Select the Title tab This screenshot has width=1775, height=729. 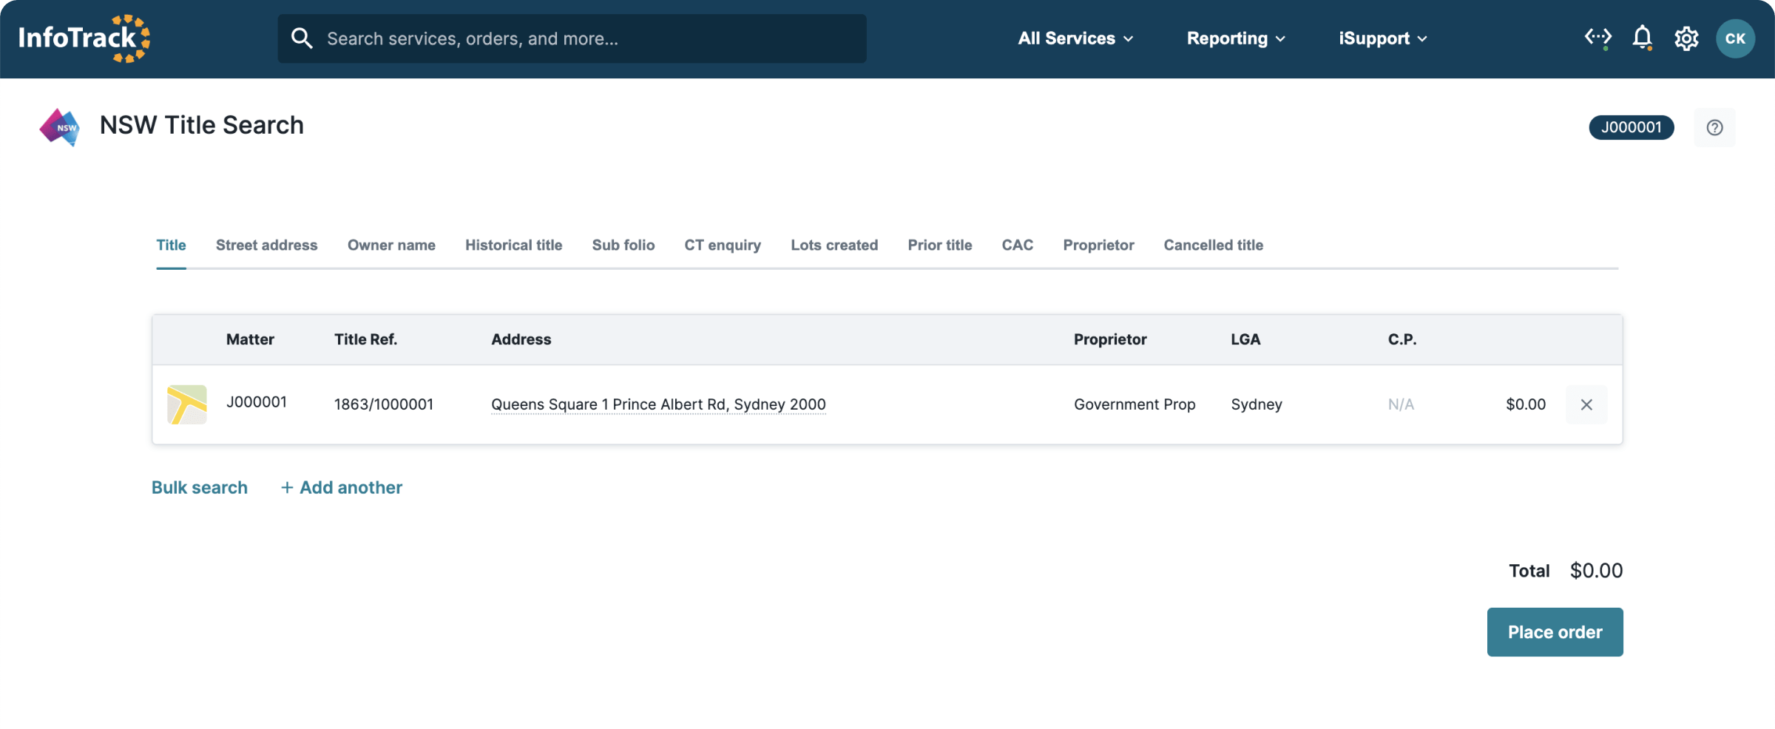[171, 245]
